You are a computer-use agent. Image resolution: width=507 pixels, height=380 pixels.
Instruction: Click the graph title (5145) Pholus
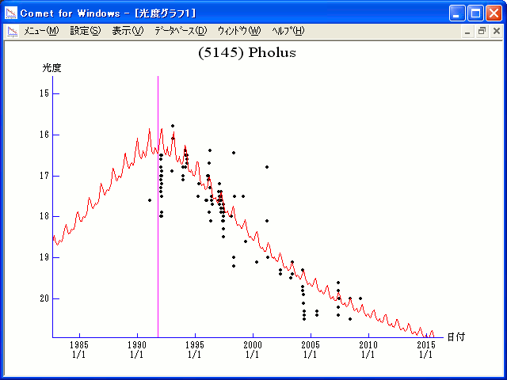click(x=246, y=53)
